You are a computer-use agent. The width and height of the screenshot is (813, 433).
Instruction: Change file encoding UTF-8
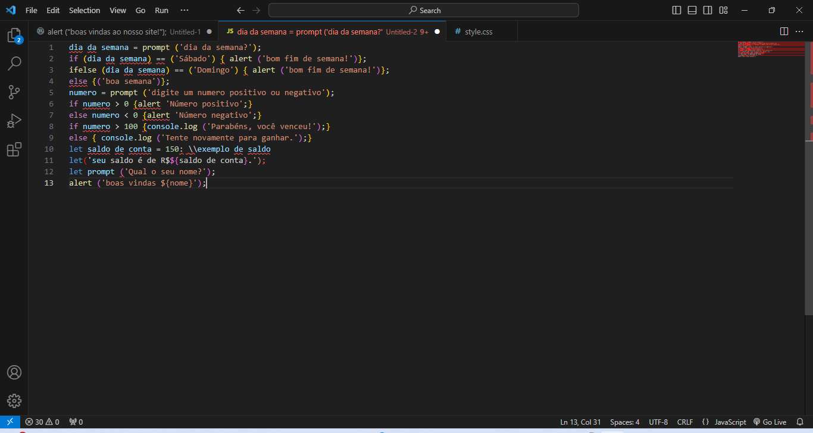pos(658,422)
